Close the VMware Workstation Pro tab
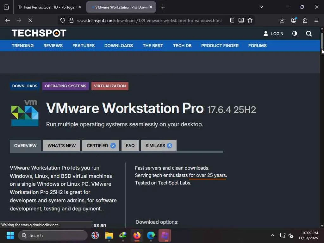Viewport: 324px width, 243px height. pos(151,7)
